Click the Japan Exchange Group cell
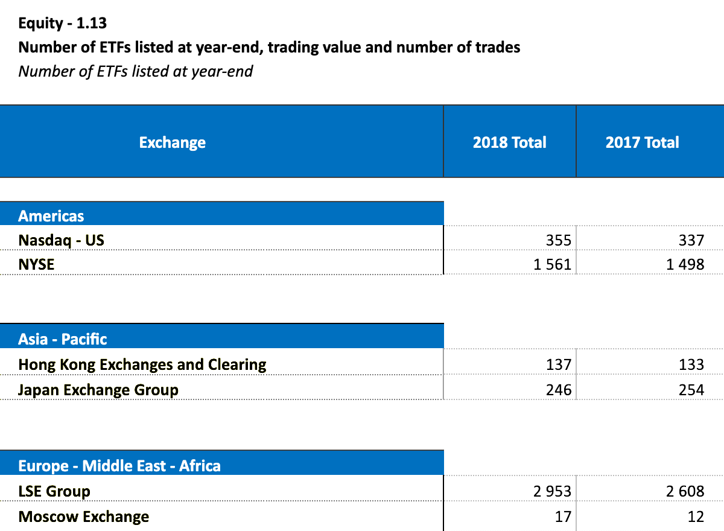 click(98, 390)
